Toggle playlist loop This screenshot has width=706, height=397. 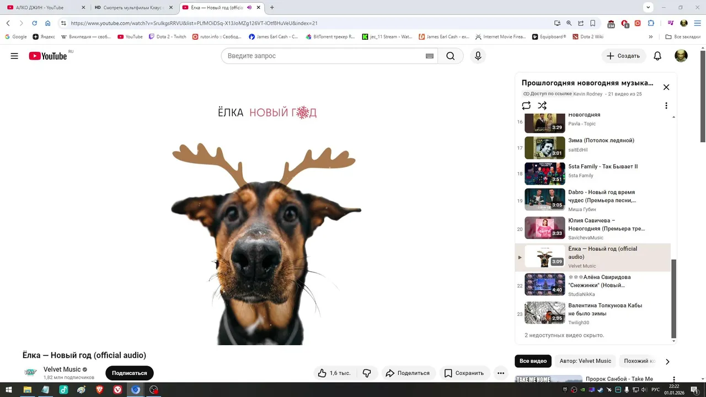pyautogui.click(x=526, y=105)
